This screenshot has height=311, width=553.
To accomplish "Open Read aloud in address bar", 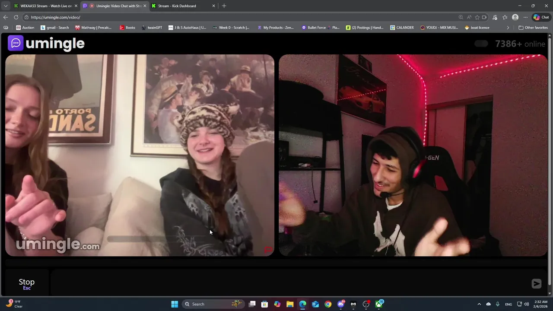I will pos(469,17).
